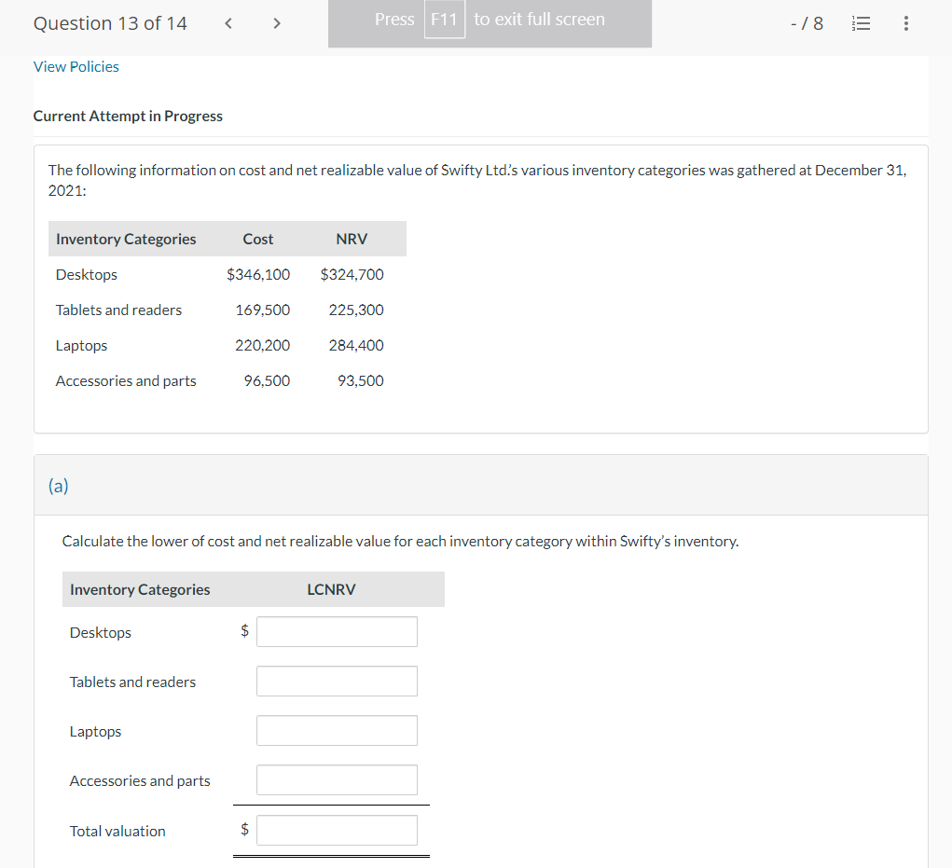
Task: Select the Desktops NRV $324,700 cell
Action: coord(352,274)
